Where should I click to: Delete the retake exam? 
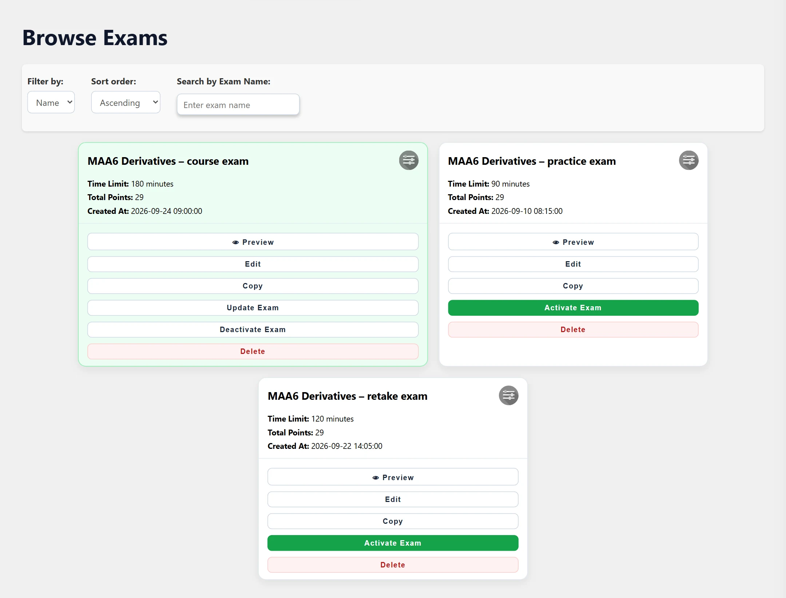coord(393,565)
